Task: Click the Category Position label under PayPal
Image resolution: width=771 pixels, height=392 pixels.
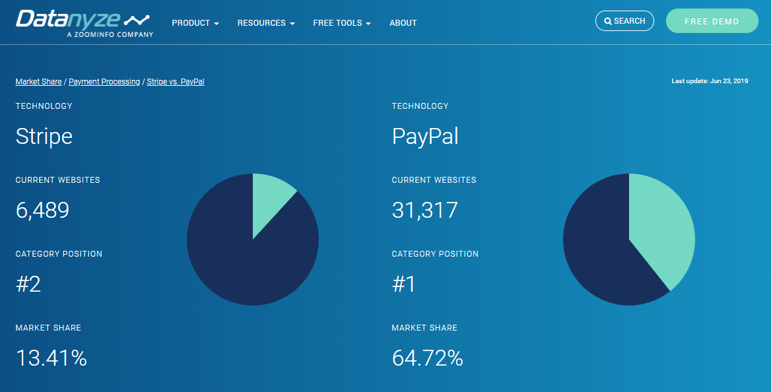Action: 434,254
